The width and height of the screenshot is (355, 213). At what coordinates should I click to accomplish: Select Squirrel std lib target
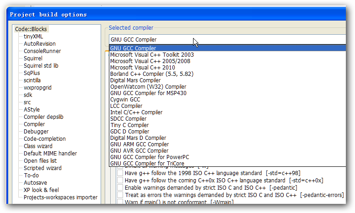pyautogui.click(x=41, y=65)
